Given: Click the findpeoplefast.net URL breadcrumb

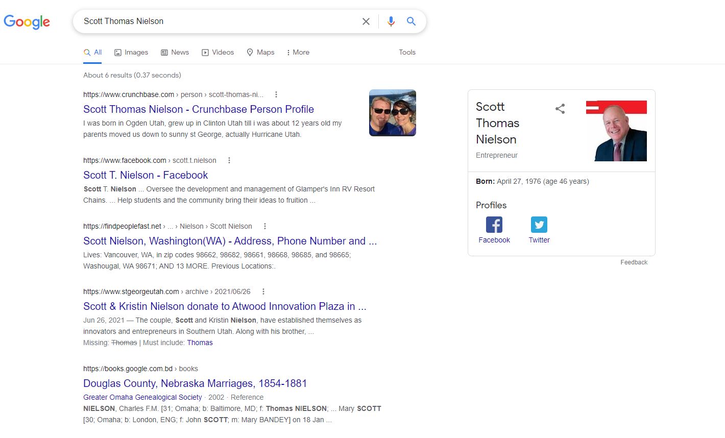Looking at the screenshot, I should [167, 226].
